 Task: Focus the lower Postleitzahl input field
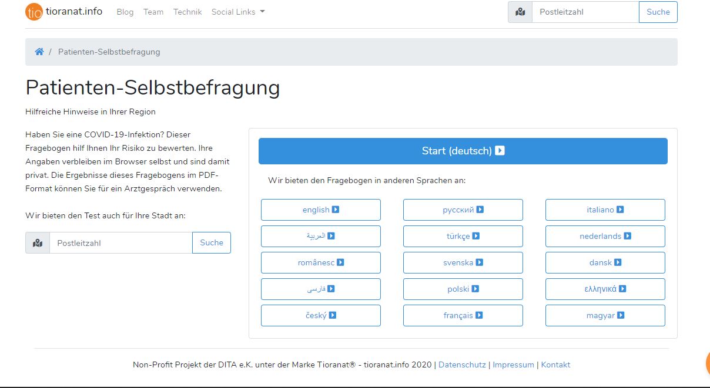click(x=121, y=243)
